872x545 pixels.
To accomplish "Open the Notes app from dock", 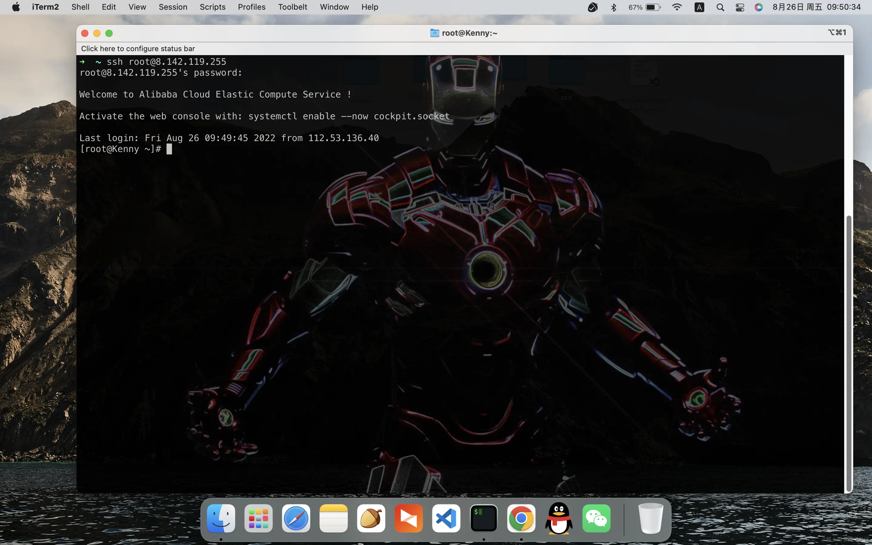I will click(x=333, y=518).
